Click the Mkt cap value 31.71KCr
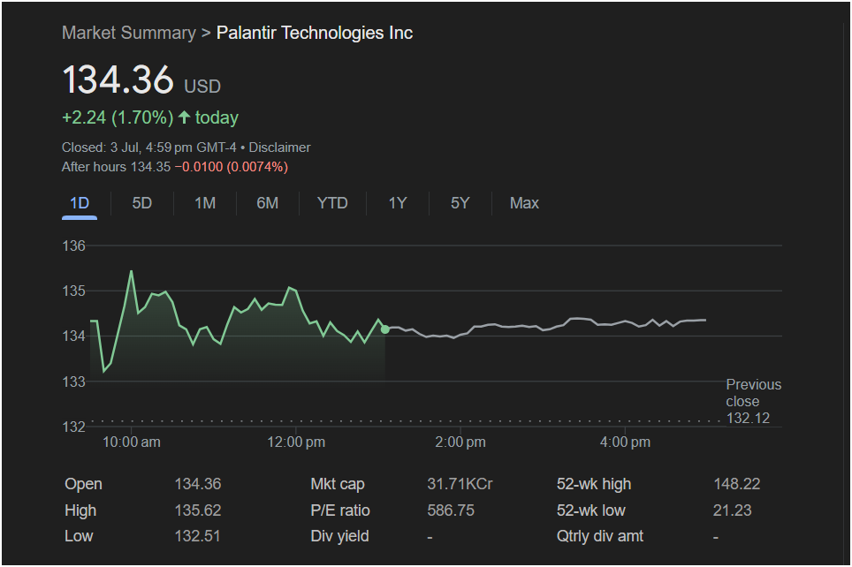Viewport: 852px width, 567px height. click(x=460, y=484)
